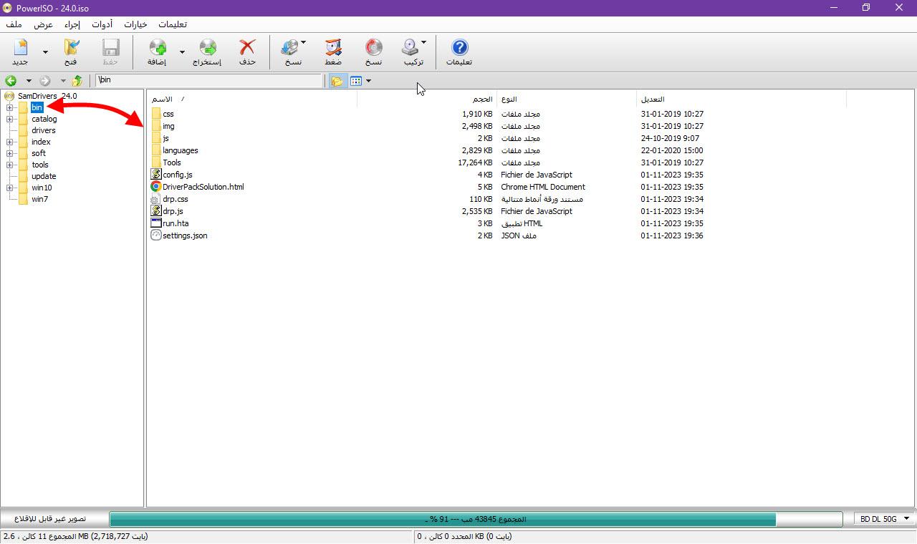Image resolution: width=917 pixels, height=544 pixels.
Task: Select the settings.json file
Action: click(x=185, y=235)
